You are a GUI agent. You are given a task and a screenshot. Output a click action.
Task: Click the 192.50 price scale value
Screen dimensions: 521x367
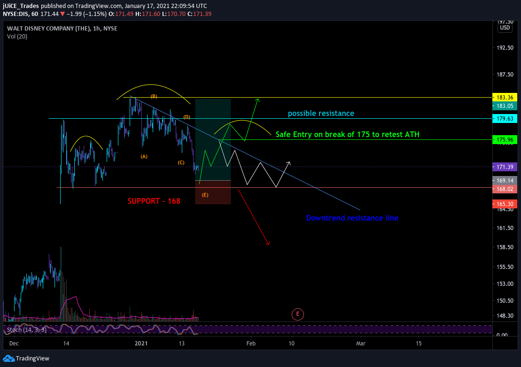click(505, 48)
